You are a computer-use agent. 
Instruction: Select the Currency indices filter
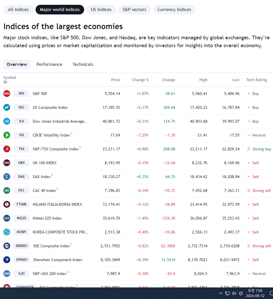174,10
